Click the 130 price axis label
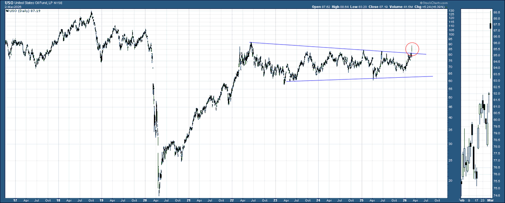Image resolution: width=505 pixels, height=203 pixels. coord(451,11)
